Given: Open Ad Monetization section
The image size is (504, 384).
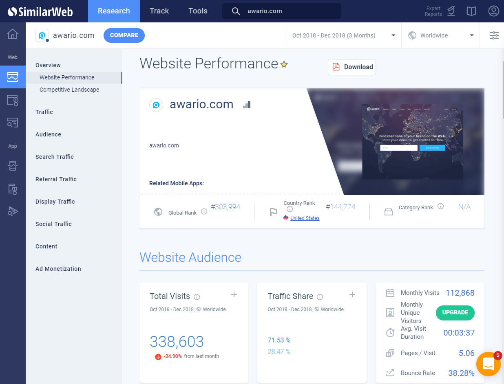Looking at the screenshot, I should click(58, 269).
